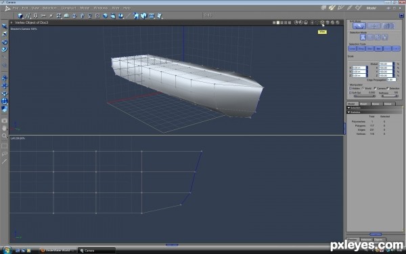
Task: Click the dome-shaped icon in top toolbar
Action: (x=66, y=16)
